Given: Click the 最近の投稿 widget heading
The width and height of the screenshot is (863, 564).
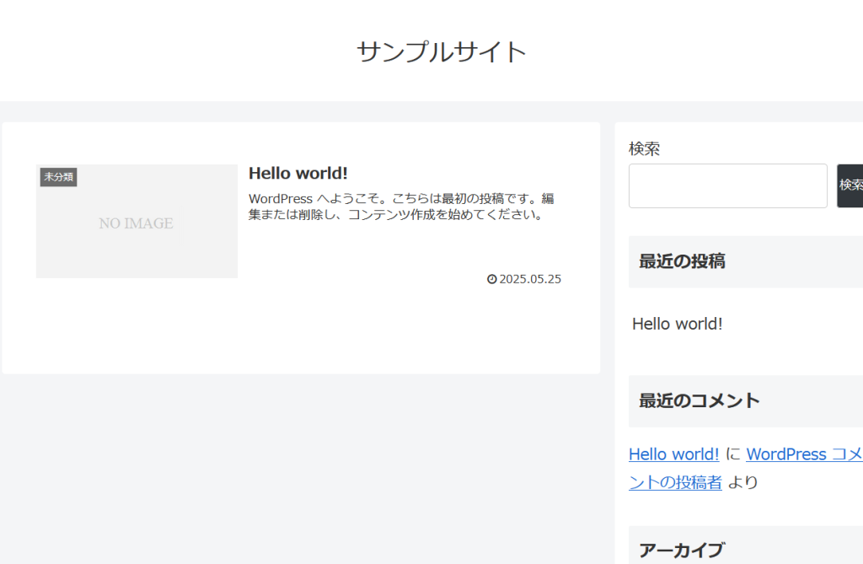Looking at the screenshot, I should pyautogui.click(x=682, y=261).
